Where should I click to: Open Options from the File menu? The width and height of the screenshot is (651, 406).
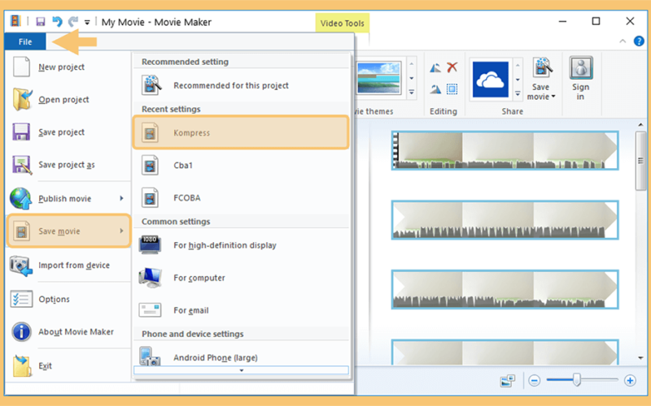pyautogui.click(x=68, y=299)
